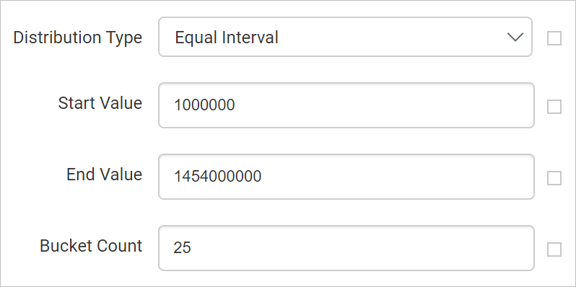576x287 pixels.
Task: Click the Bucket Count label
Action: (x=91, y=245)
